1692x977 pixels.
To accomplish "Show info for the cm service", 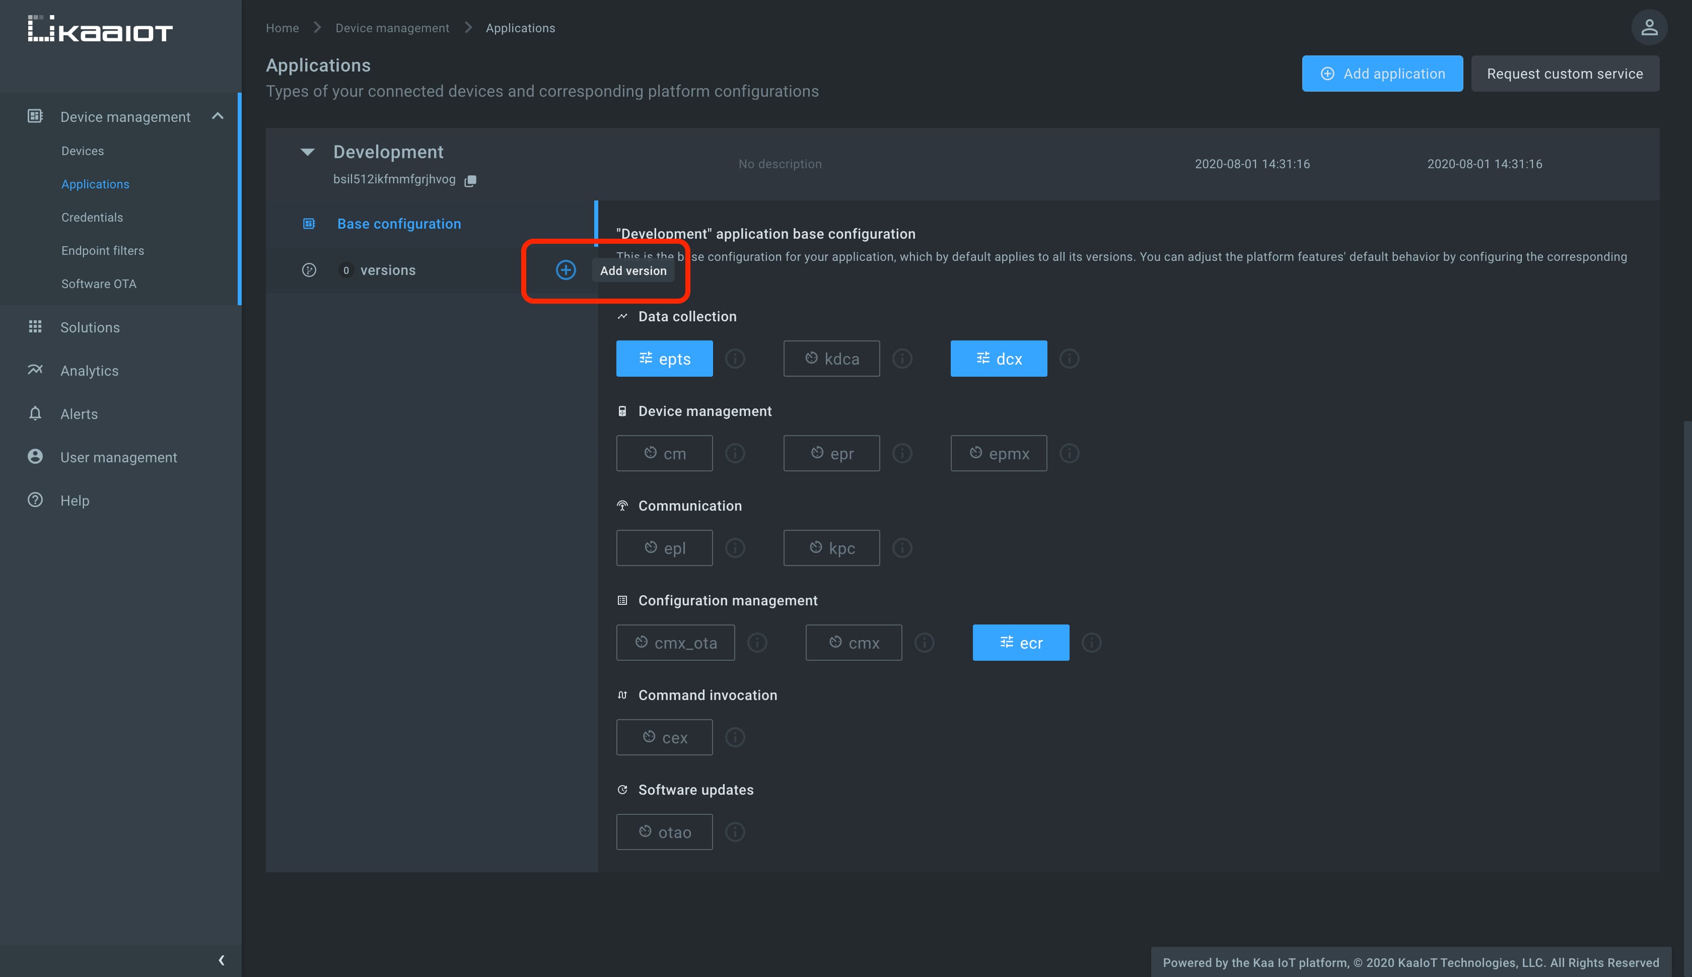I will (x=735, y=453).
